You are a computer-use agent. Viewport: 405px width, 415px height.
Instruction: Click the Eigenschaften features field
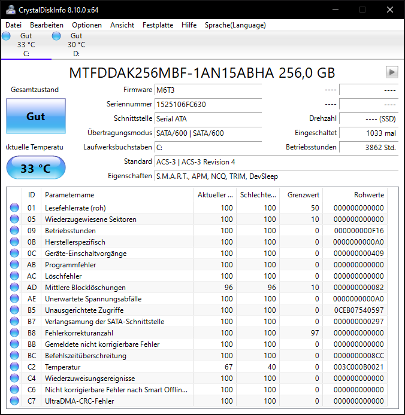pos(276,176)
